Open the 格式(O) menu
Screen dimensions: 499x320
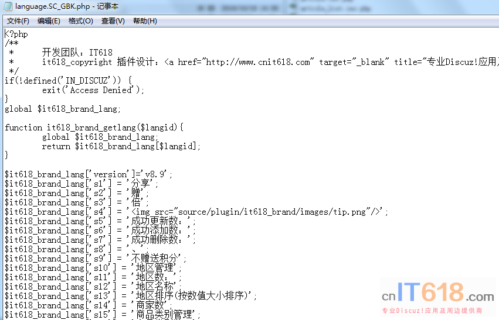point(81,21)
